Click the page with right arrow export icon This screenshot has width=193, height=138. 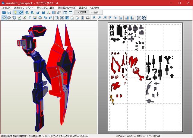[x=77, y=18]
